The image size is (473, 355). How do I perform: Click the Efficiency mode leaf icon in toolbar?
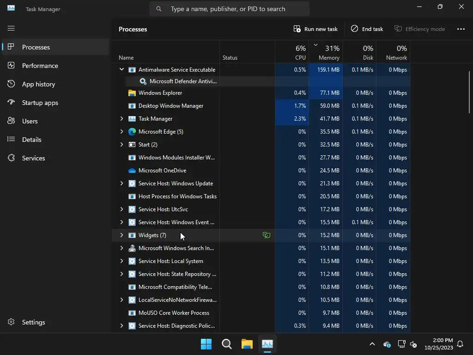(x=398, y=29)
